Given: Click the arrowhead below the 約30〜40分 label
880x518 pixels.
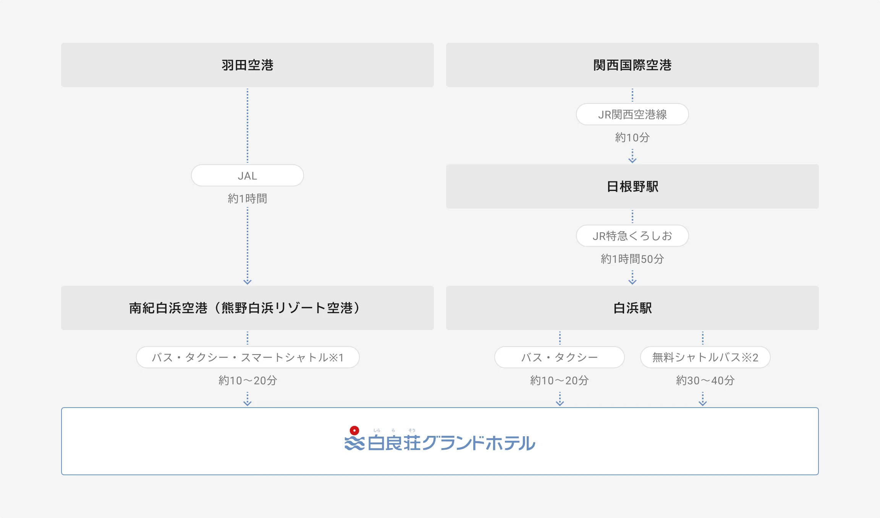Looking at the screenshot, I should 703,403.
